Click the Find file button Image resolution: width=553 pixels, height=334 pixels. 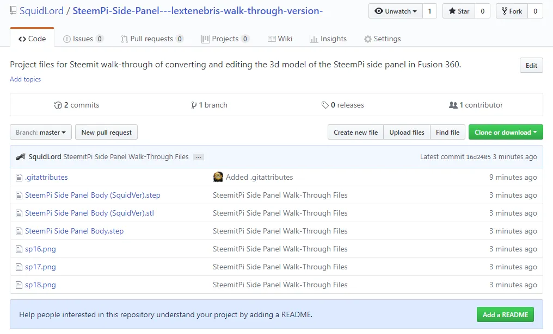pos(447,133)
